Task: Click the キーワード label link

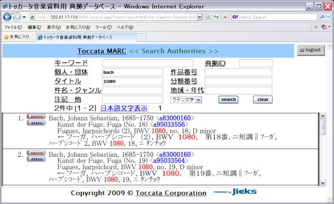Action: pos(71,63)
